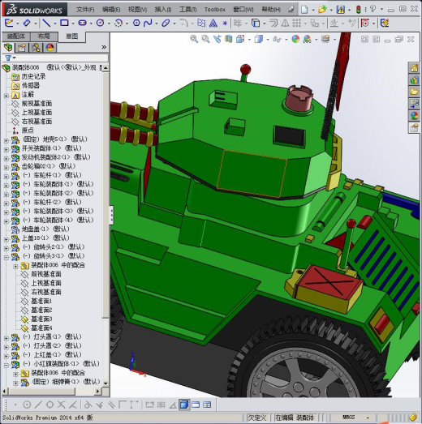Screen dimensions: 422x424
Task: Select the sketch Text tool
Action: pyautogui.click(x=213, y=23)
